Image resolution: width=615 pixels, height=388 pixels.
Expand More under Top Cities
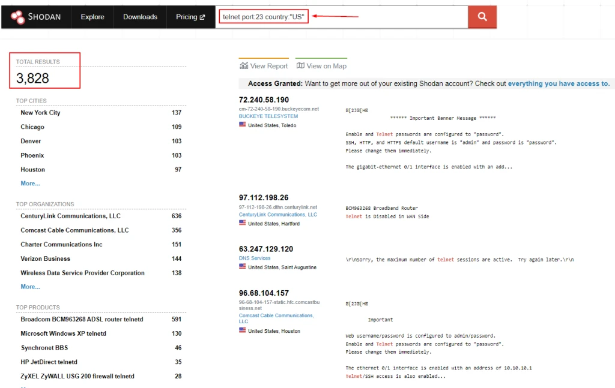(x=30, y=184)
